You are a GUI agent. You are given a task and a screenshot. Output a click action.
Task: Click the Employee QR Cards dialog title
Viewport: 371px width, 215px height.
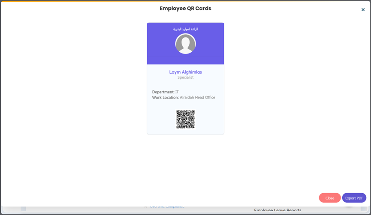(x=185, y=9)
